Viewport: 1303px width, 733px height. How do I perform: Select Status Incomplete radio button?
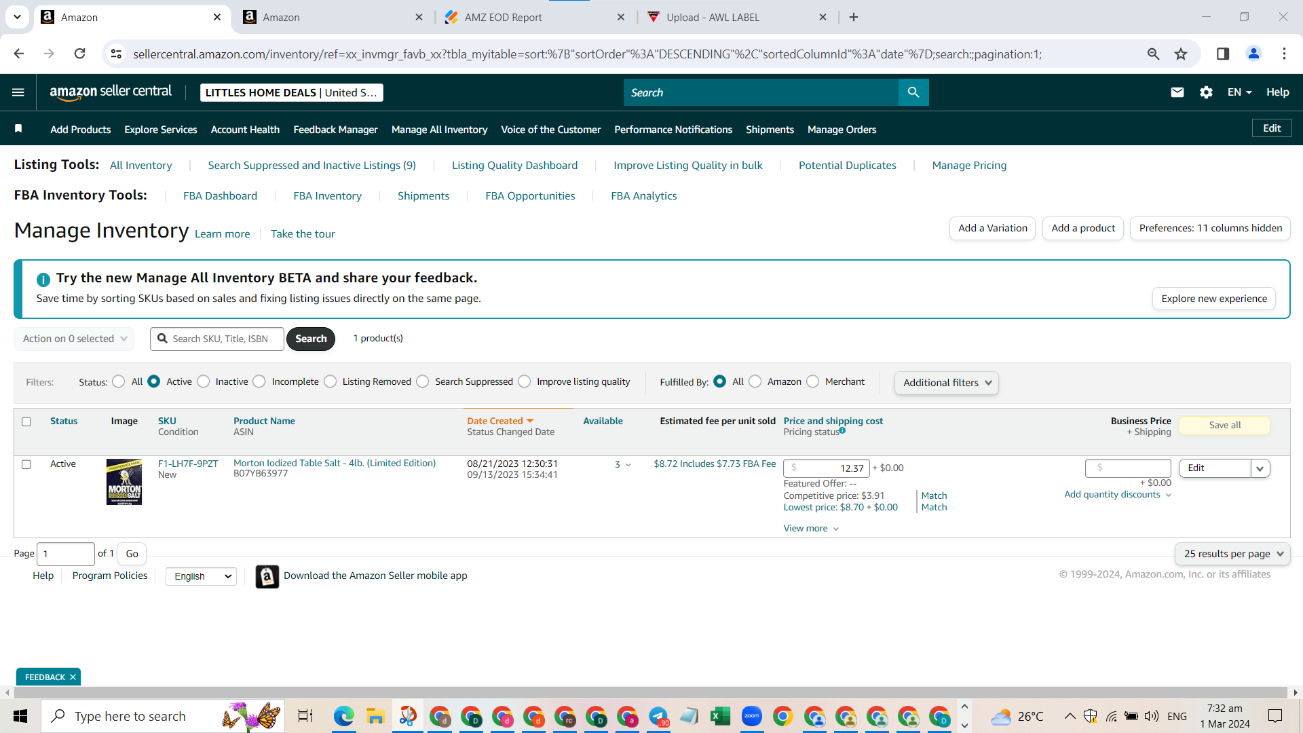[x=259, y=381]
